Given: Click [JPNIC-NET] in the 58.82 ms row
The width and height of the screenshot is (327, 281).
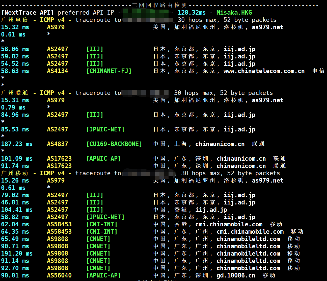Looking at the screenshot, I should click(105, 217).
